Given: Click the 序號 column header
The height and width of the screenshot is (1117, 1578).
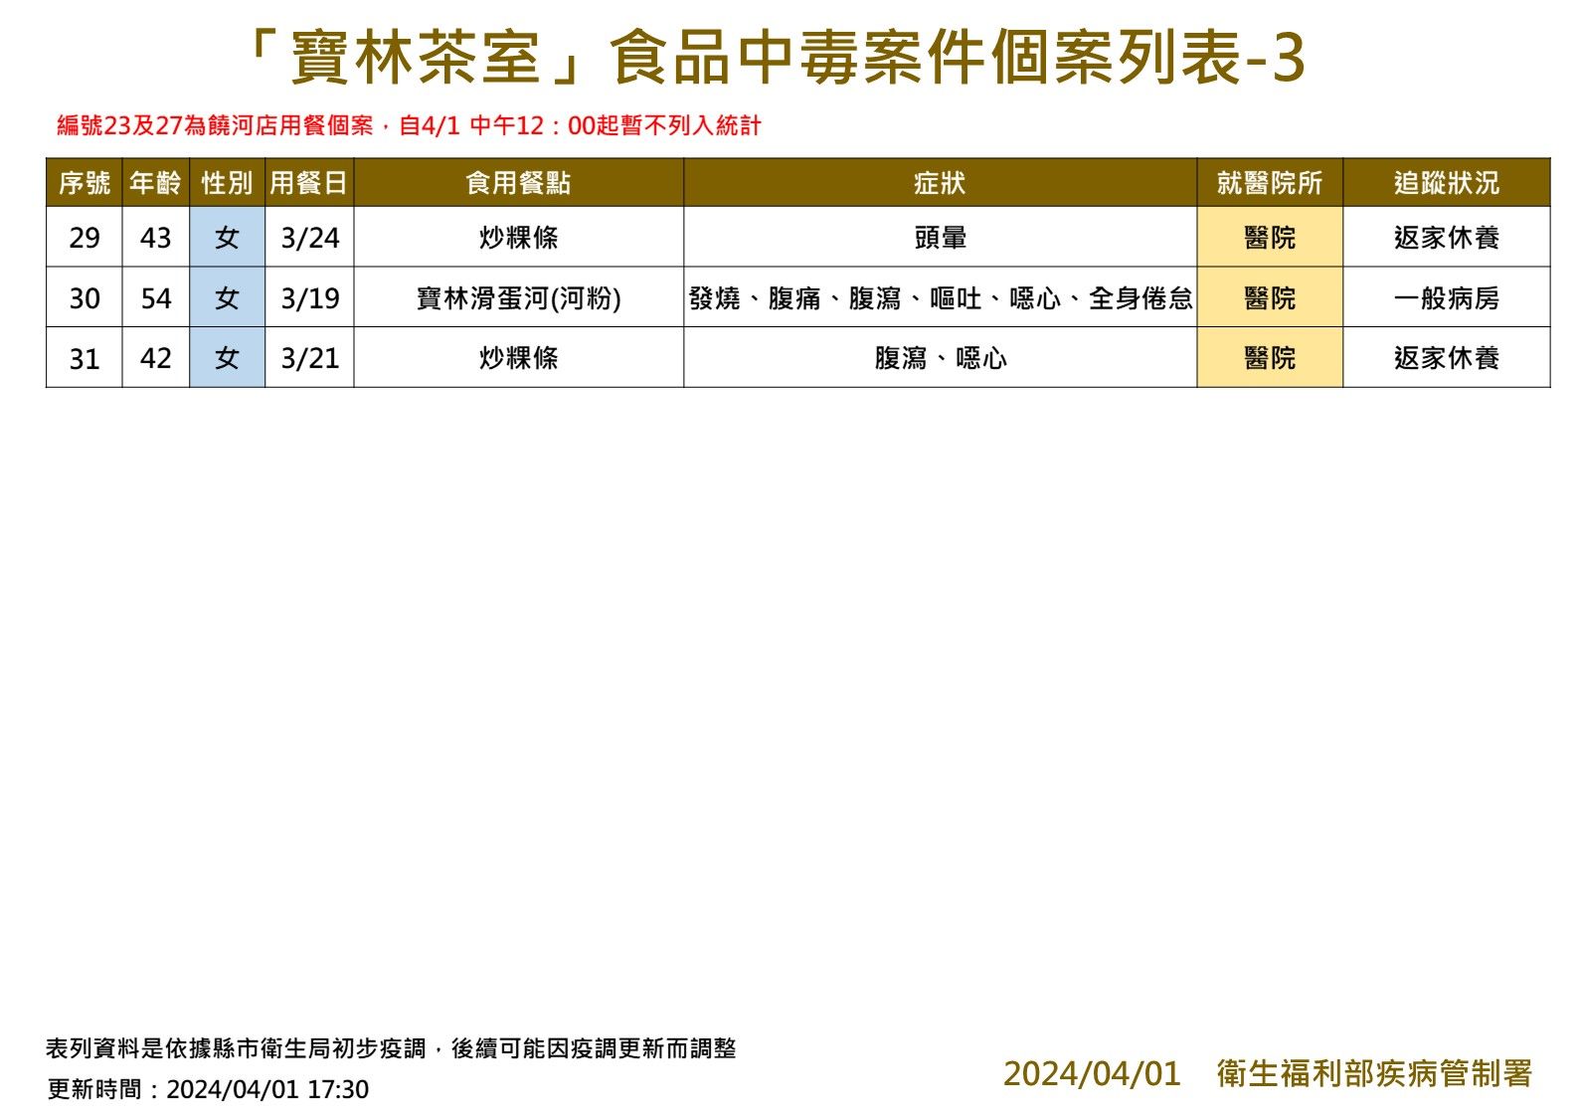Looking at the screenshot, I should [85, 182].
